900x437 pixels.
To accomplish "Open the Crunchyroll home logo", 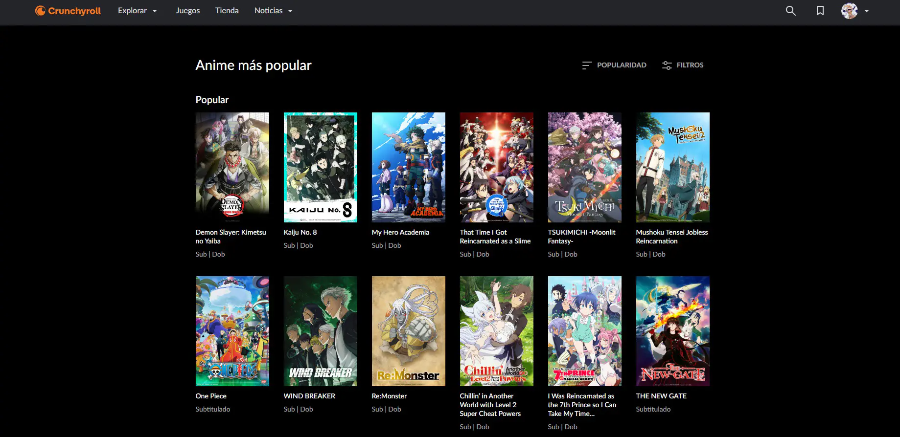I will tap(68, 11).
